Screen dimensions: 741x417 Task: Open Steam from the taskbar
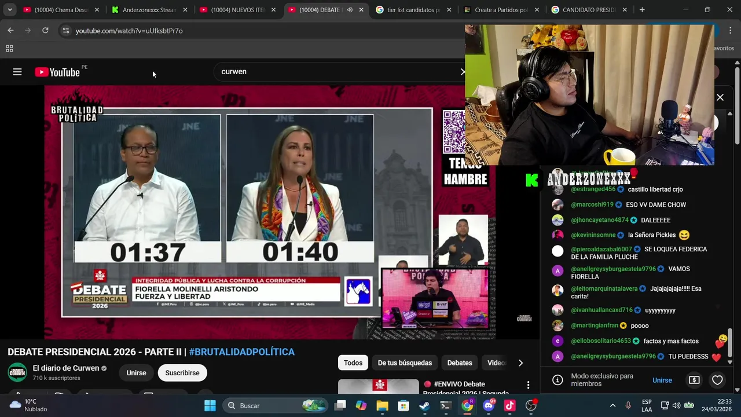425,405
